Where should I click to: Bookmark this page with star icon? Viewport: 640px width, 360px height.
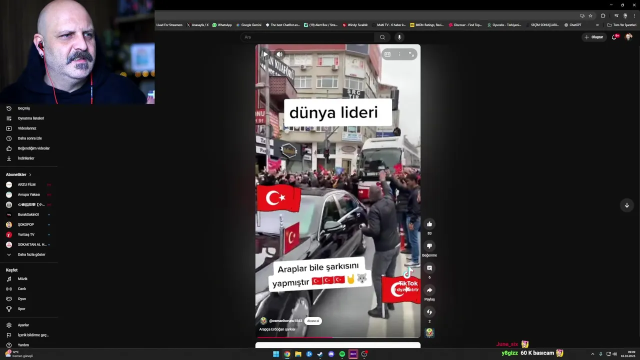pyautogui.click(x=590, y=15)
